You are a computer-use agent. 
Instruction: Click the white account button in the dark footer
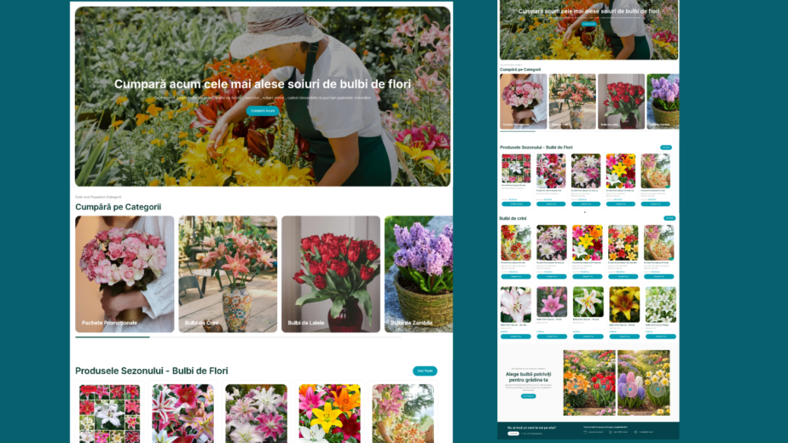pos(513,434)
